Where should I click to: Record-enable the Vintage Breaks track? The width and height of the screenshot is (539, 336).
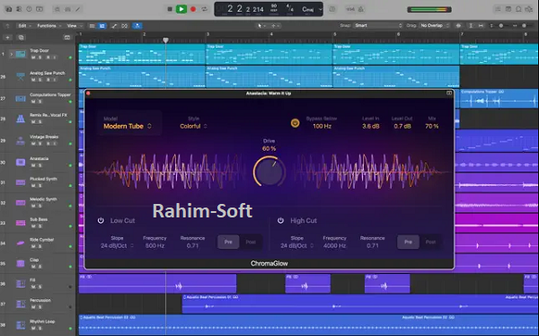48,144
